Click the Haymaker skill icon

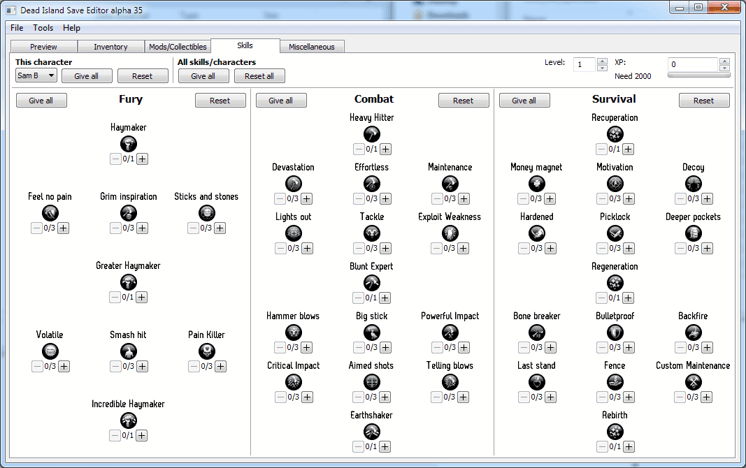click(129, 144)
